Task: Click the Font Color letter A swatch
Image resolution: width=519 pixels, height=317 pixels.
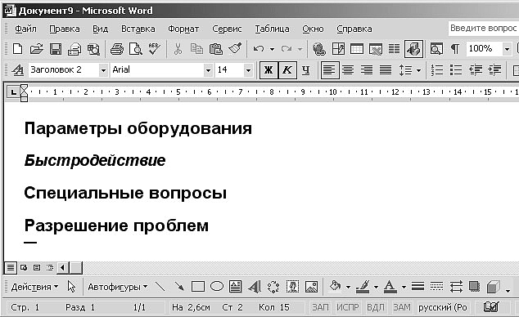Action: pos(390,287)
